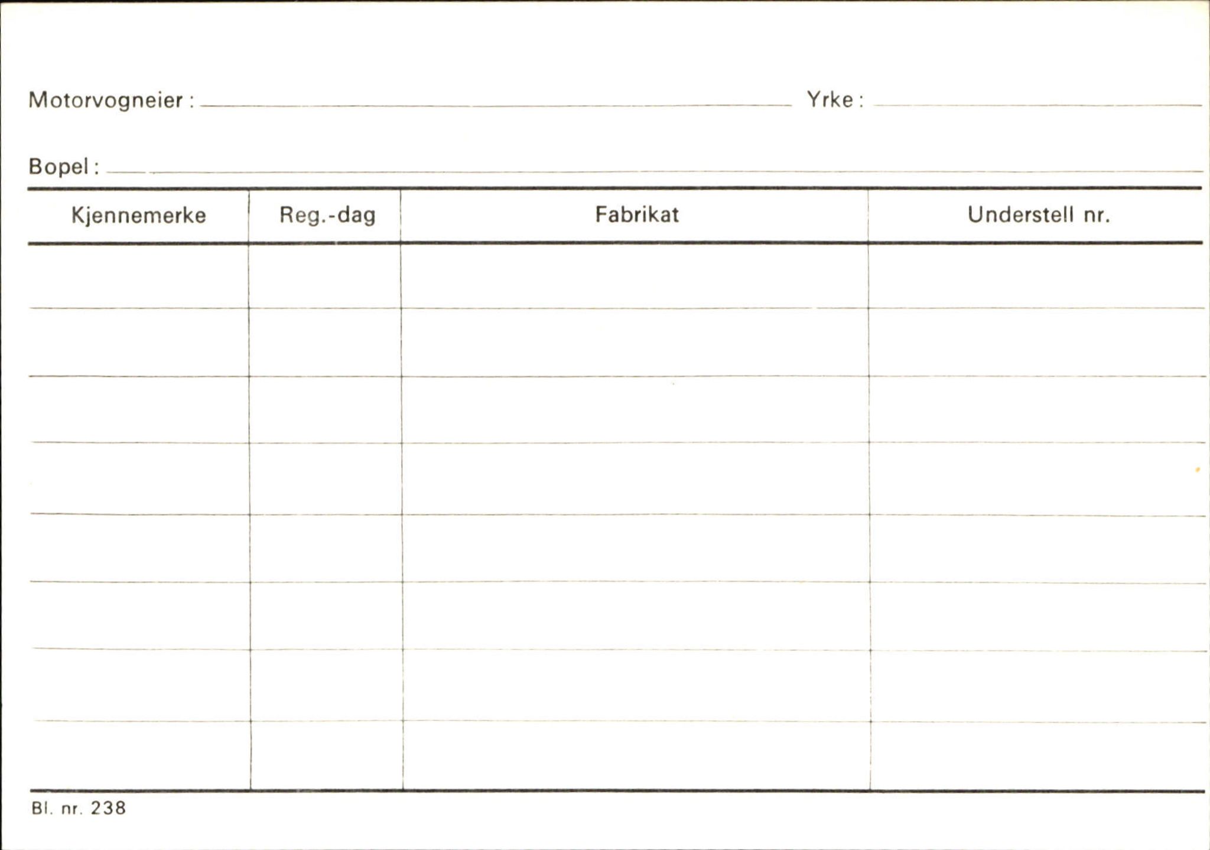Click last row Reg.-dag cell
Screen dimensions: 1210x850
pyautogui.click(x=327, y=755)
